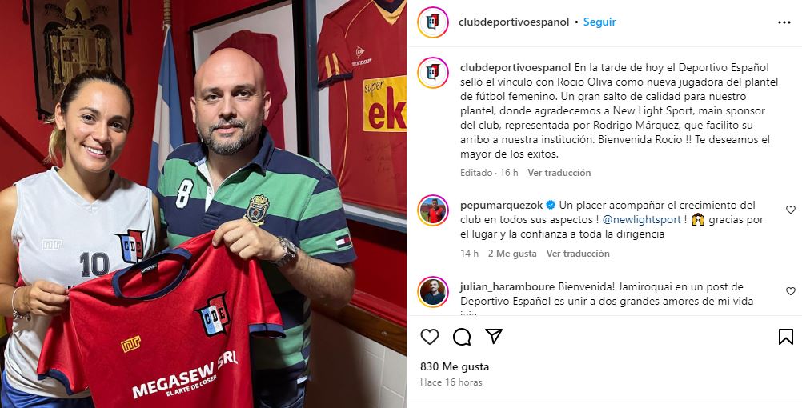Like julian_harambourne's comment with small heart

pos(791,291)
